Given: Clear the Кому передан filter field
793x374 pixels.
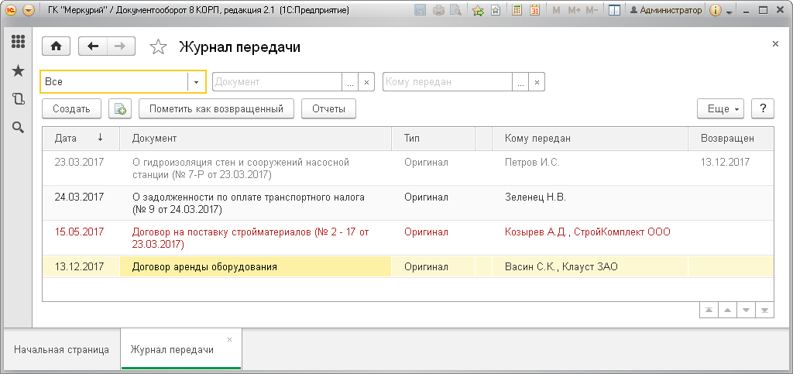Looking at the screenshot, I should [537, 82].
